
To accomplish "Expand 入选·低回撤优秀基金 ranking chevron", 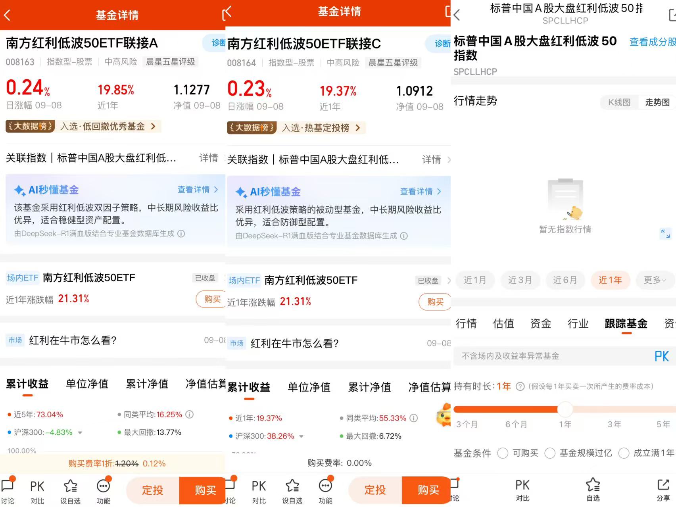I will point(153,127).
